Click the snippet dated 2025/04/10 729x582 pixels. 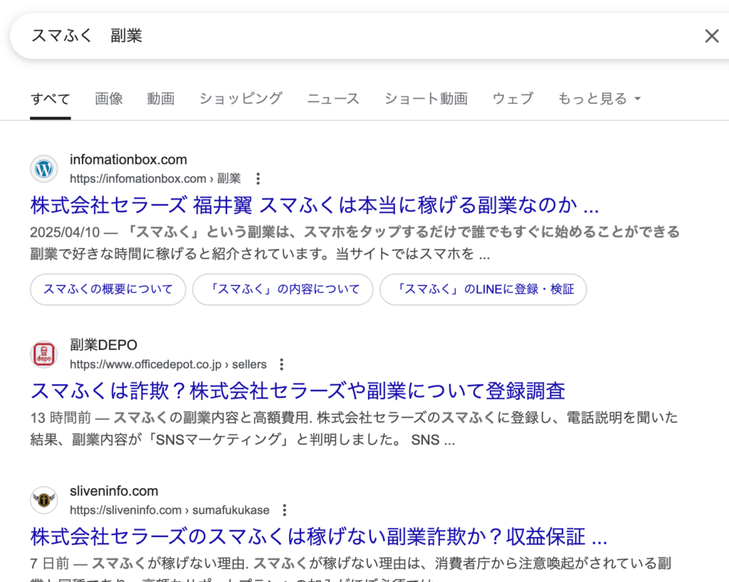[x=355, y=243]
